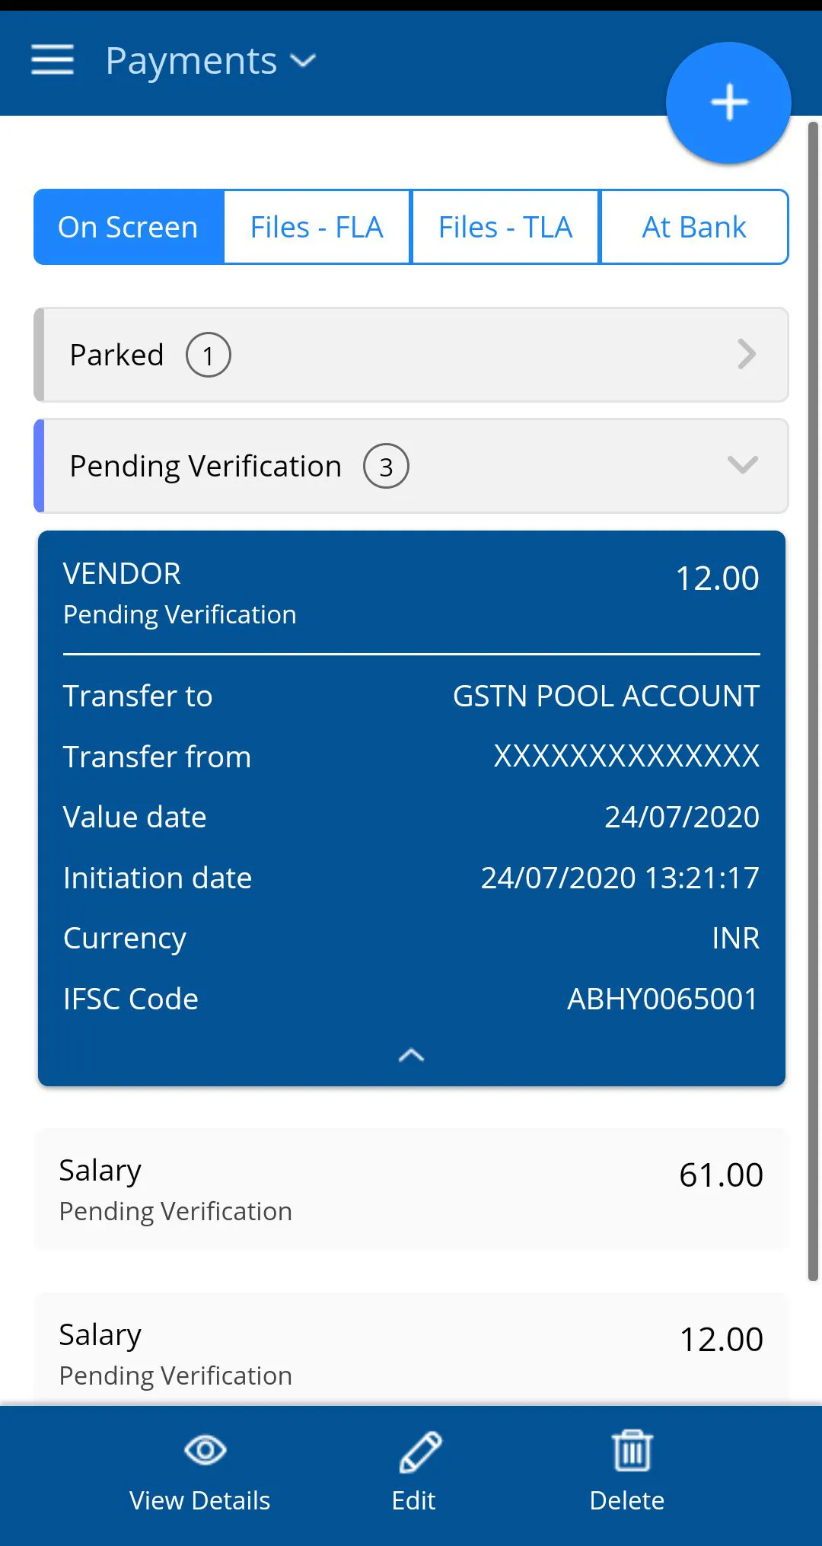This screenshot has width=822, height=1546.
Task: Collapse the Pending Verification section chevron
Action: (742, 465)
